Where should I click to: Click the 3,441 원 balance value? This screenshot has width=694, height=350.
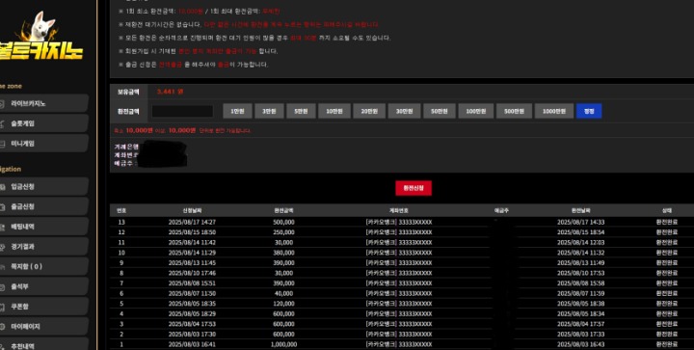170,92
